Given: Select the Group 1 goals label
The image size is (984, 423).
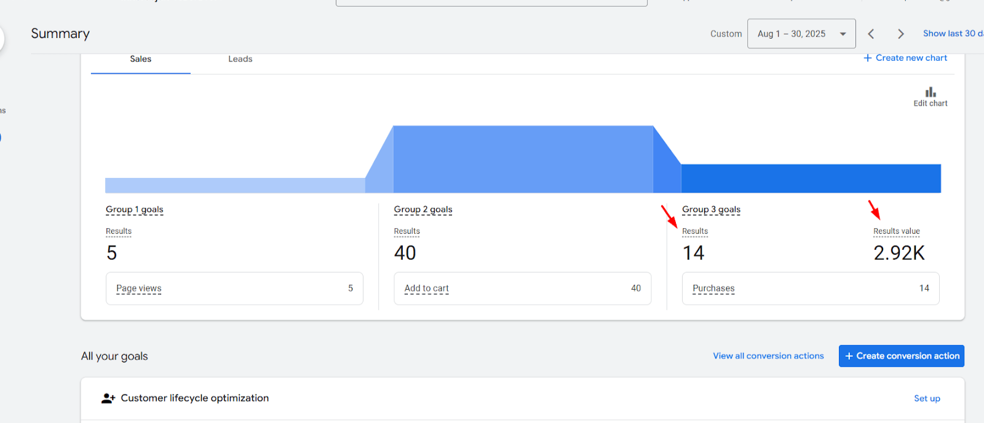Looking at the screenshot, I should pos(135,209).
